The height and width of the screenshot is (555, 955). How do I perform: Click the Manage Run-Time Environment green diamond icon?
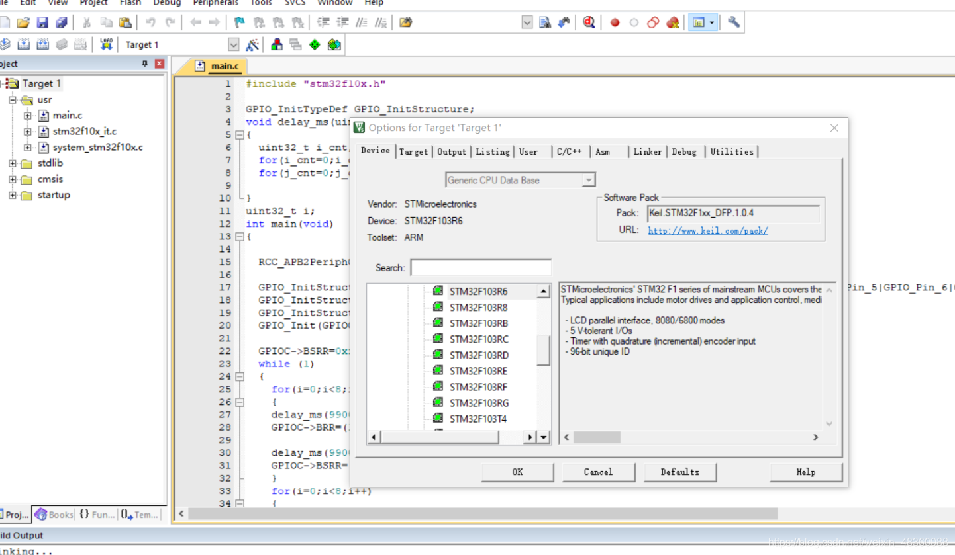point(315,44)
